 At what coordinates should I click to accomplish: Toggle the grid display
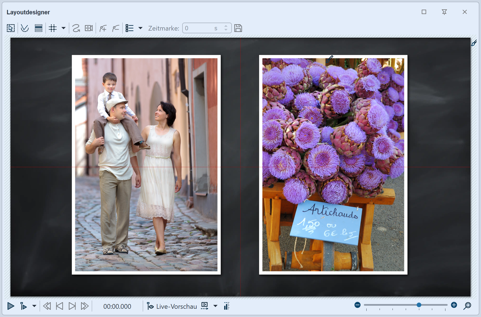pos(53,28)
